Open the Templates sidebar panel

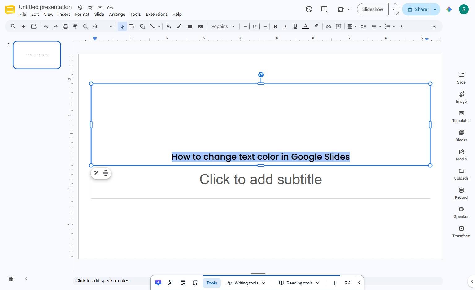(x=461, y=116)
